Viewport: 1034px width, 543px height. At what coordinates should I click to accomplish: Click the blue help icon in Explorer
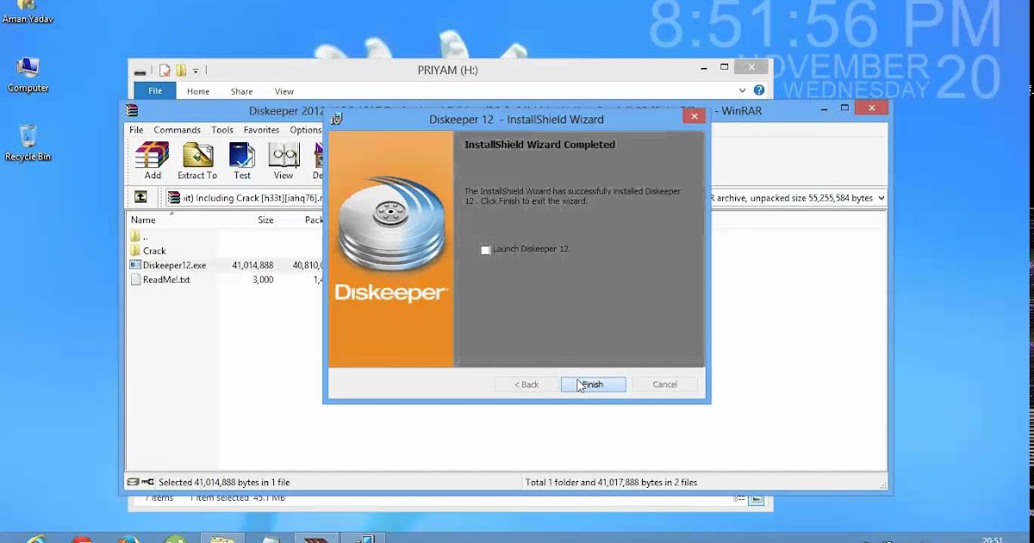point(759,90)
